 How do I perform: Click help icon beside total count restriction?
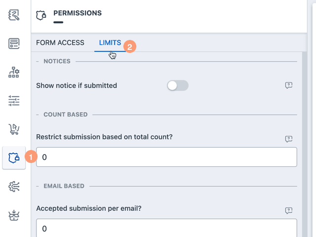[x=288, y=139]
